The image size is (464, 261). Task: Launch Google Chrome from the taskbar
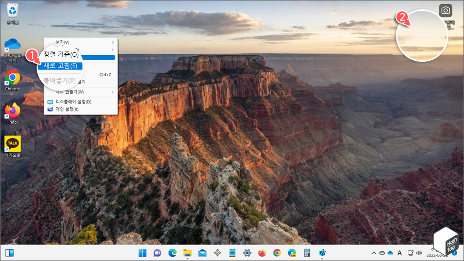tap(277, 253)
